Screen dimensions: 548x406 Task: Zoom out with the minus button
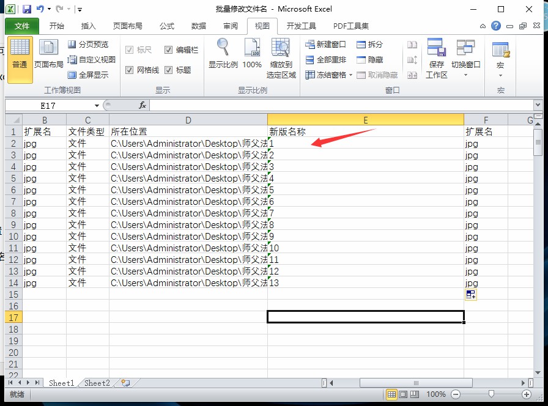pyautogui.click(x=456, y=394)
